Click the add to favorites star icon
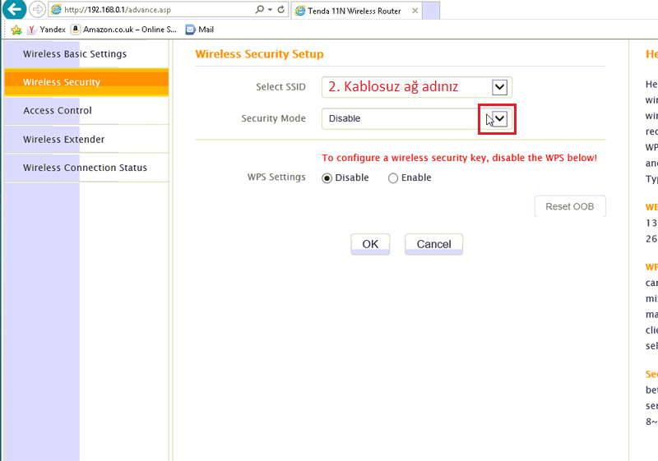The image size is (658, 461). 16,30
